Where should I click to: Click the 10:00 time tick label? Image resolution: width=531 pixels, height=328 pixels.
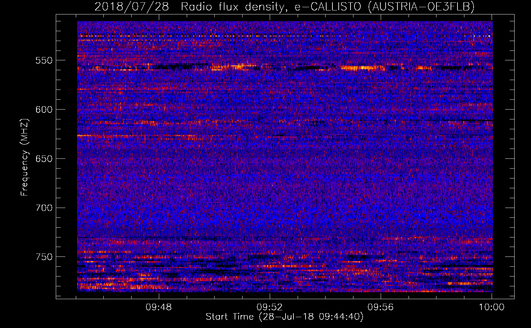coord(491,307)
